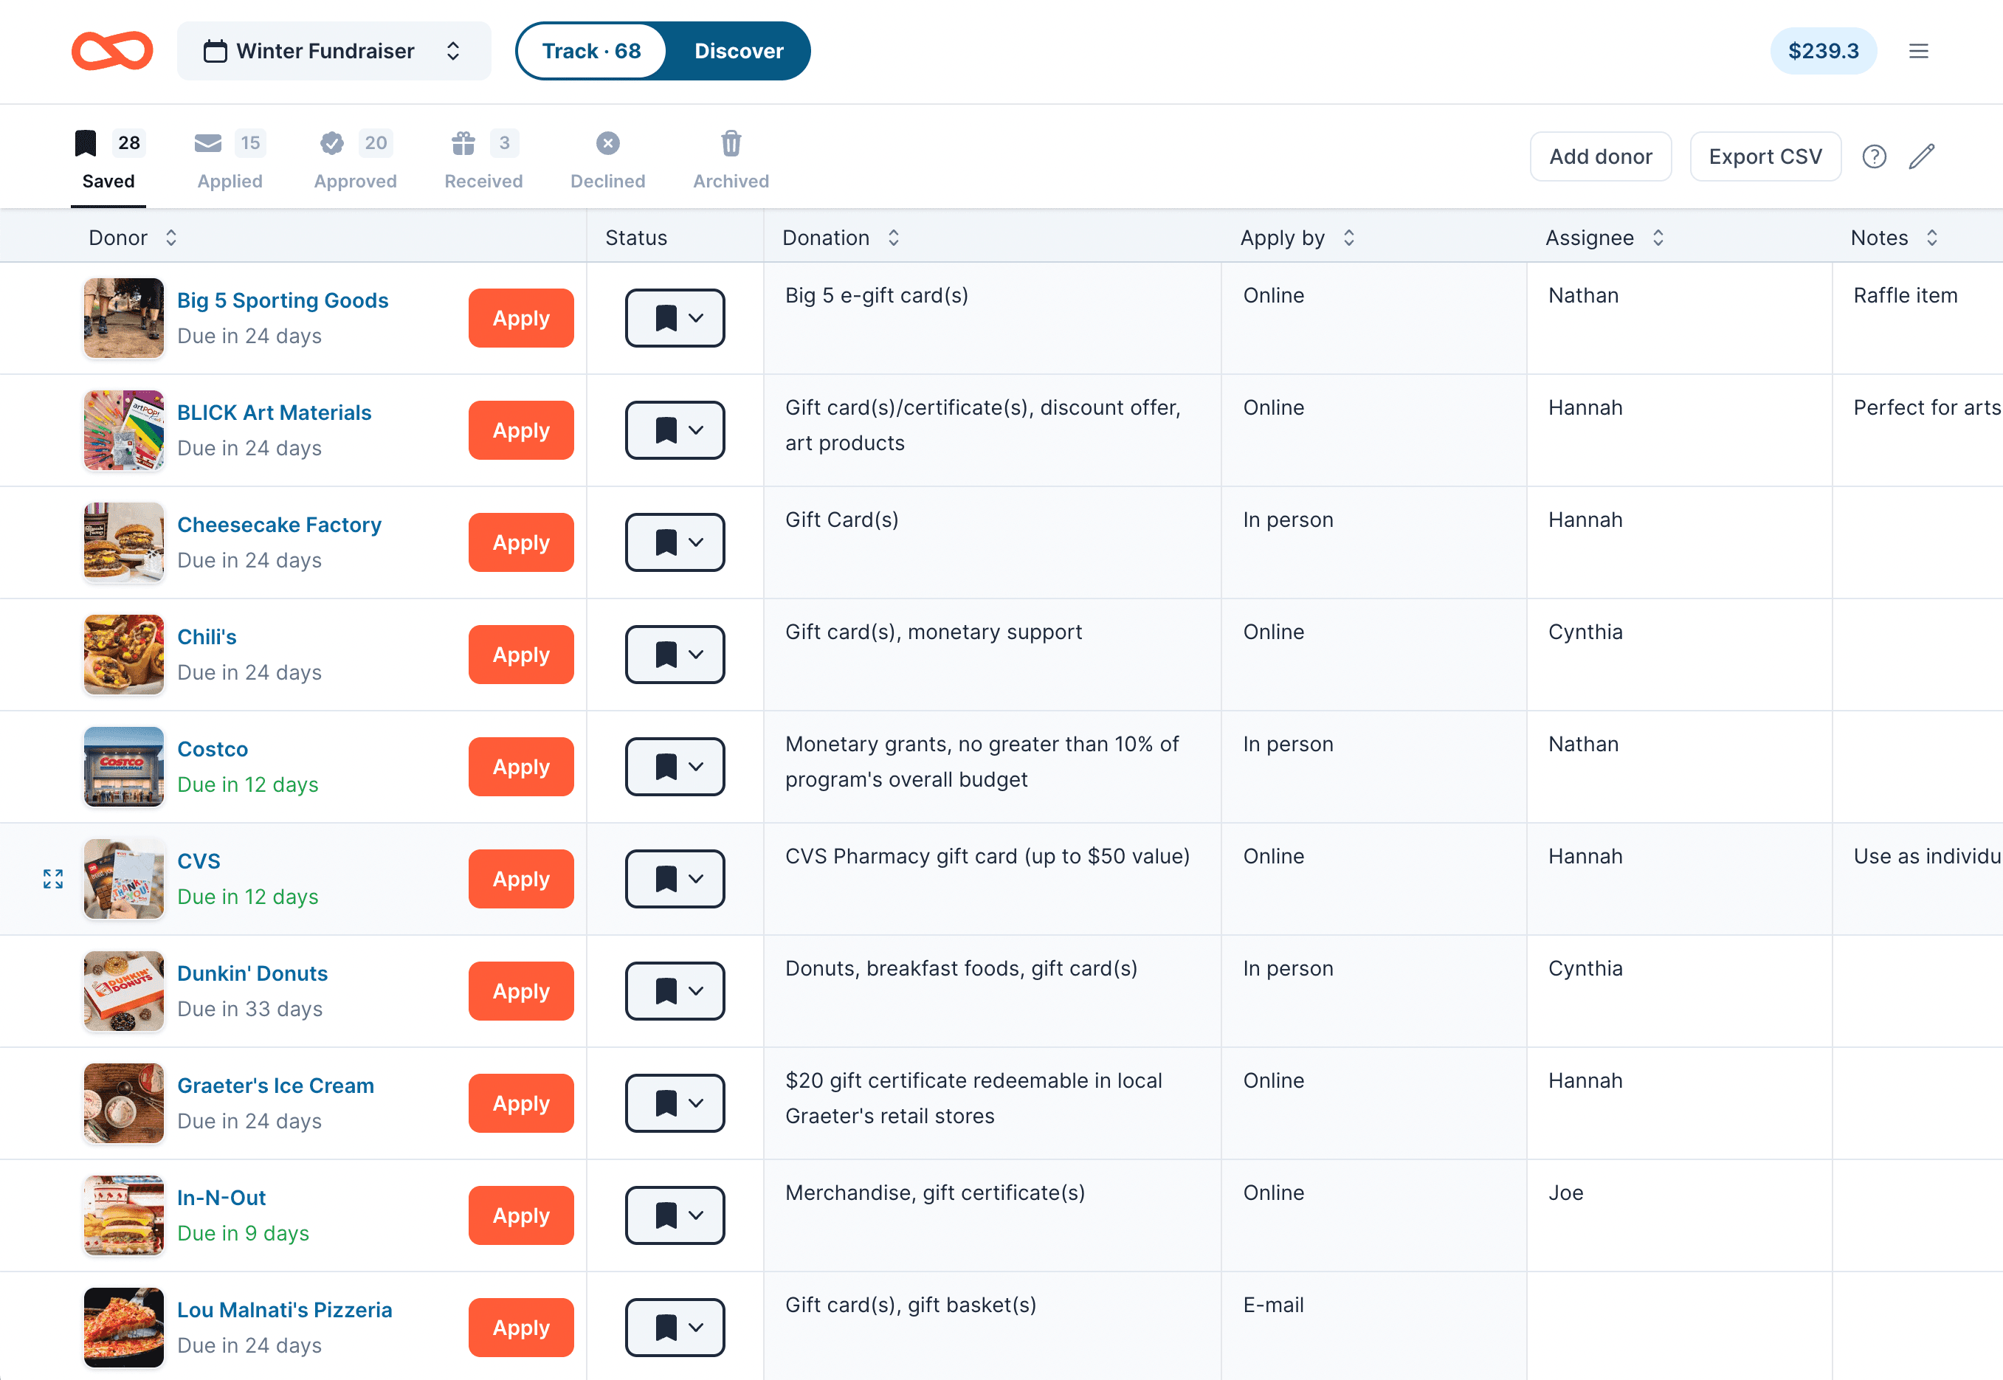The image size is (2003, 1380).
Task: Click the $239.3 balance badge
Action: (x=1823, y=51)
